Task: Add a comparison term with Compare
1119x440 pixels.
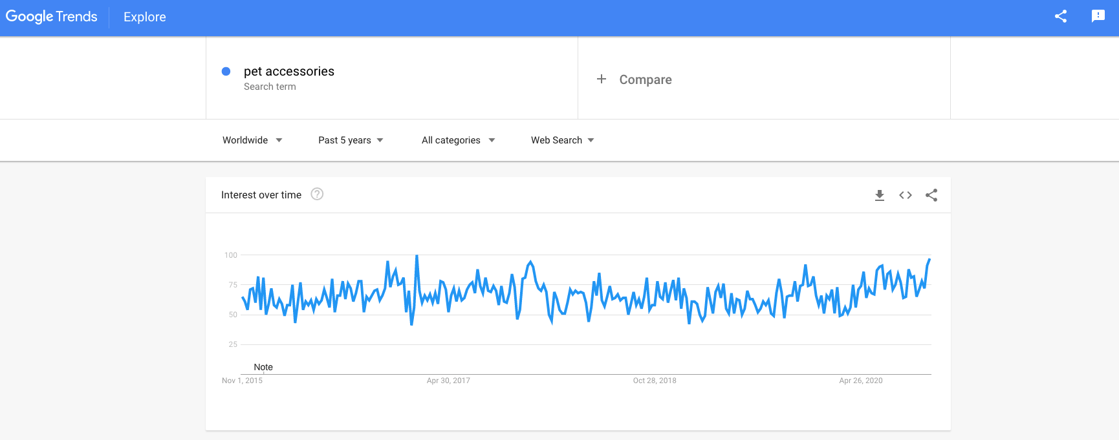Action: 635,79
